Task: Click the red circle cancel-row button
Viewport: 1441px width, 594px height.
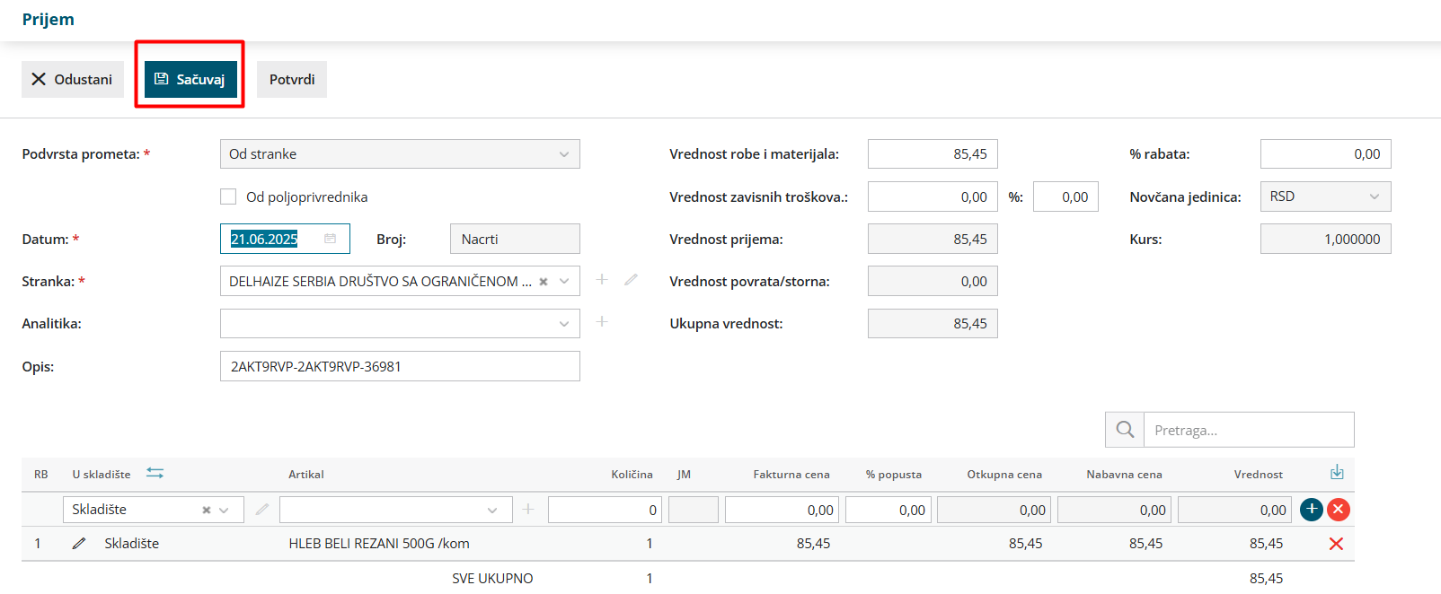Action: pyautogui.click(x=1339, y=510)
